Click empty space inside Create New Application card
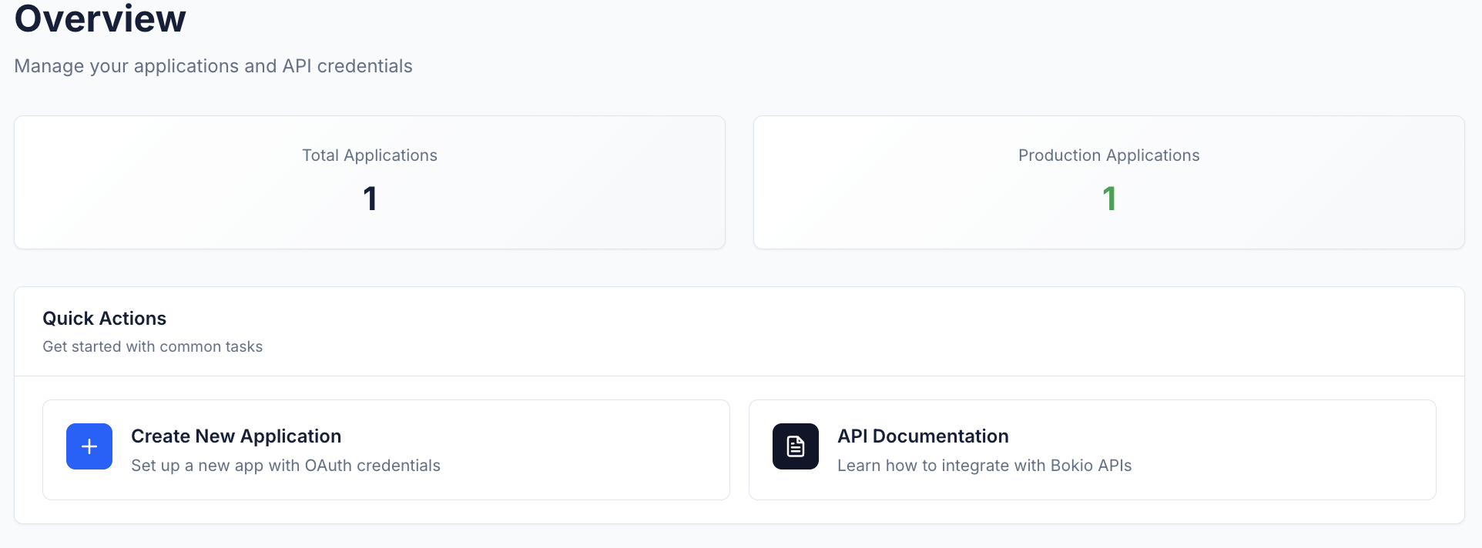The image size is (1482, 548). [585, 450]
